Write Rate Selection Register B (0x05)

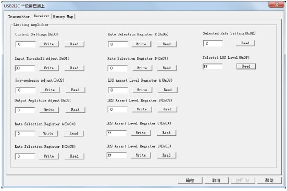click(49, 156)
